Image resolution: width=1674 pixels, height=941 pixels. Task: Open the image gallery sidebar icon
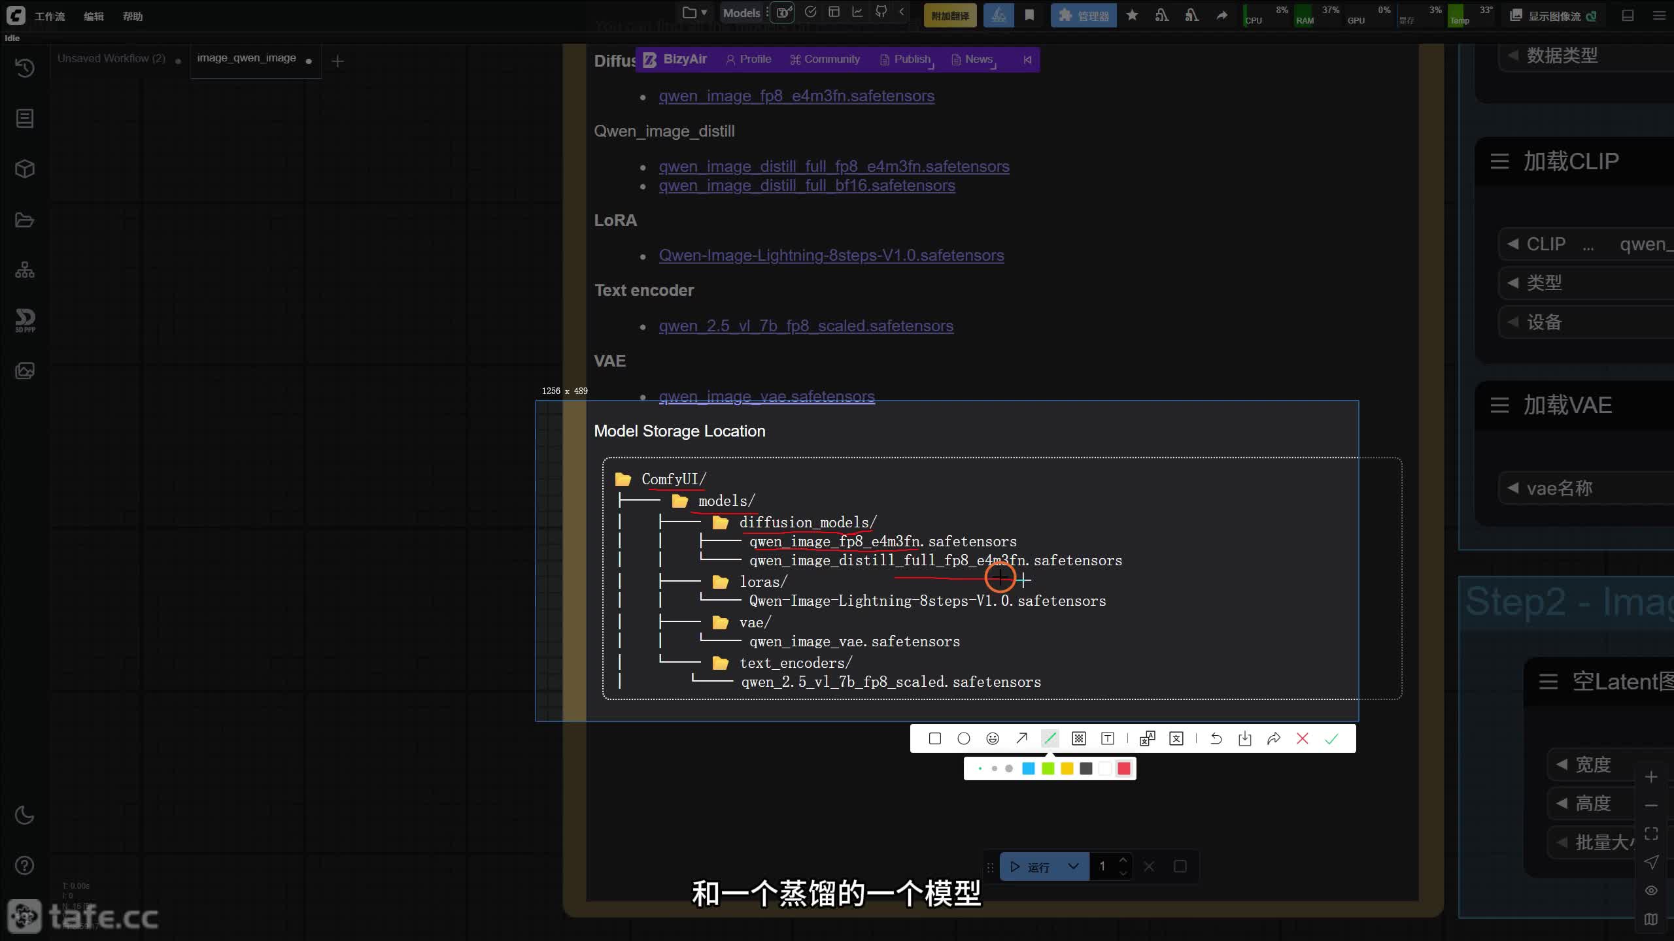click(x=24, y=371)
